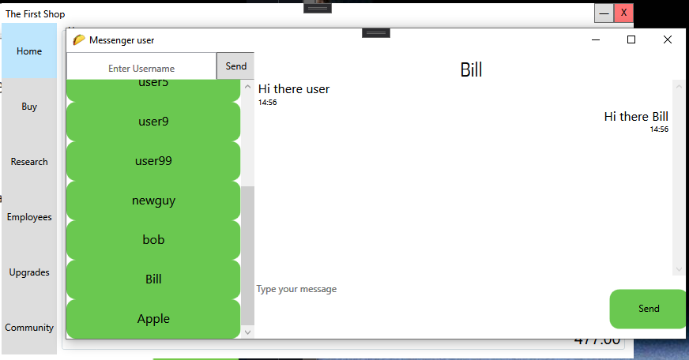Click the contact list scroll down arrow
689x360 pixels.
click(247, 332)
